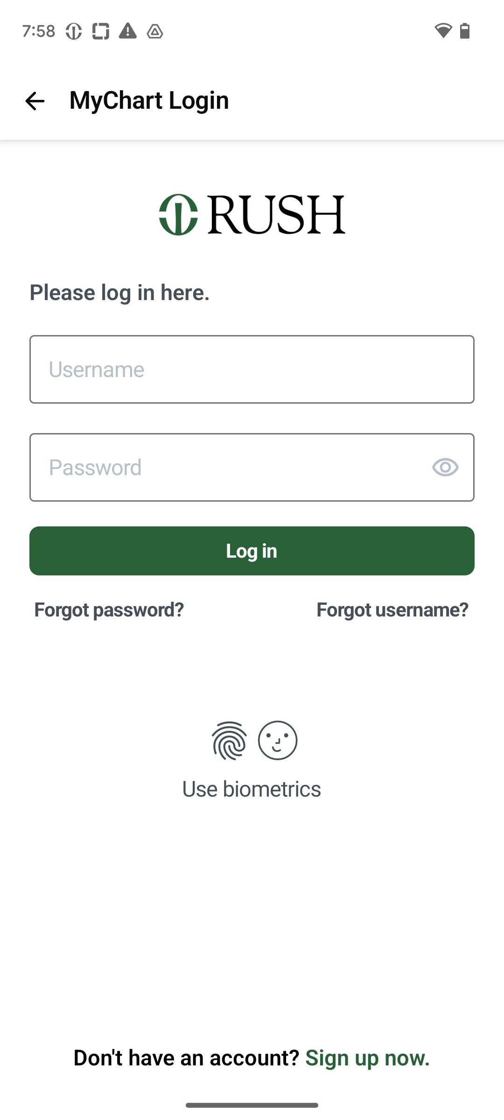Tap the bottom navigation gesture handle
The image size is (504, 1120).
[x=252, y=1105]
